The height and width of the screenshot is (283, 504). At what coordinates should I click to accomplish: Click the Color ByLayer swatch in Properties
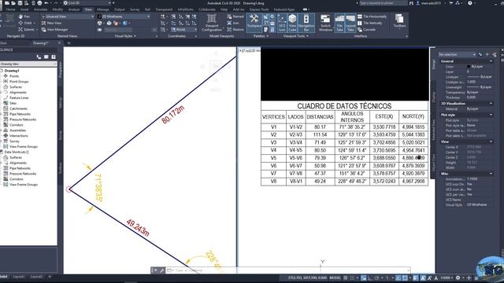(469, 66)
